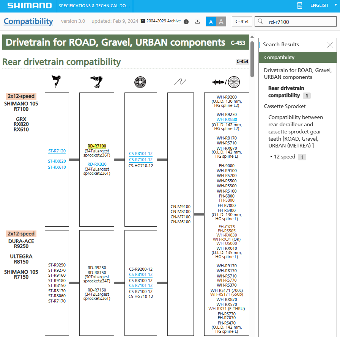The image size is (340, 337).
Task: Click the WH-RS770 wheel entry
Action: pos(227,280)
